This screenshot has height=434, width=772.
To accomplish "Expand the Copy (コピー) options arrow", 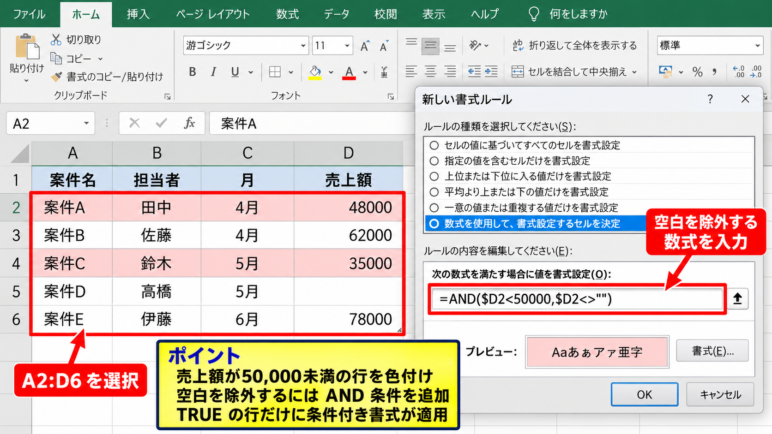I will coord(100,59).
